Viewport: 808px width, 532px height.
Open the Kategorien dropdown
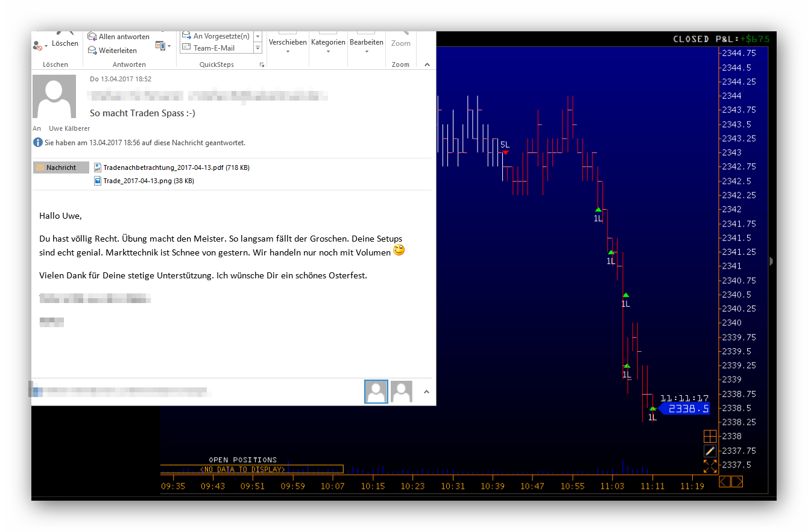tap(328, 43)
